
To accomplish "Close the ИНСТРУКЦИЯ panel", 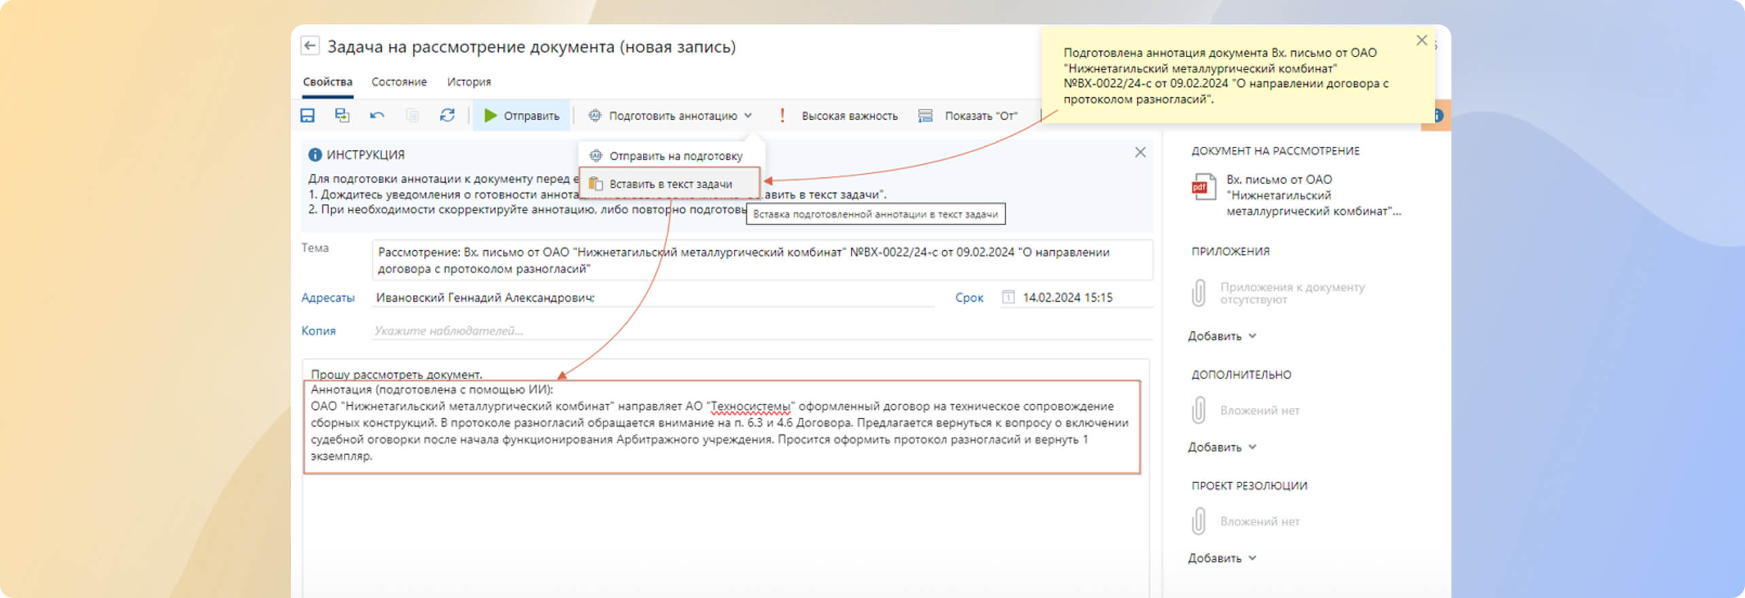I will [x=1140, y=152].
